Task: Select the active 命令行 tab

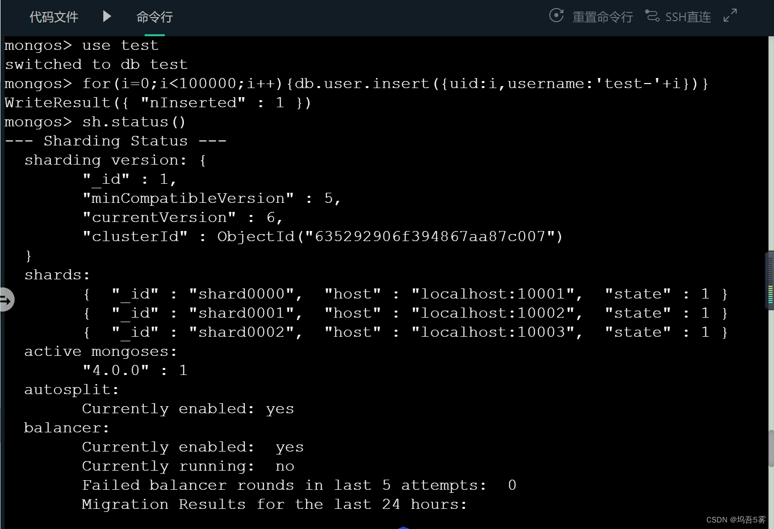Action: (154, 17)
